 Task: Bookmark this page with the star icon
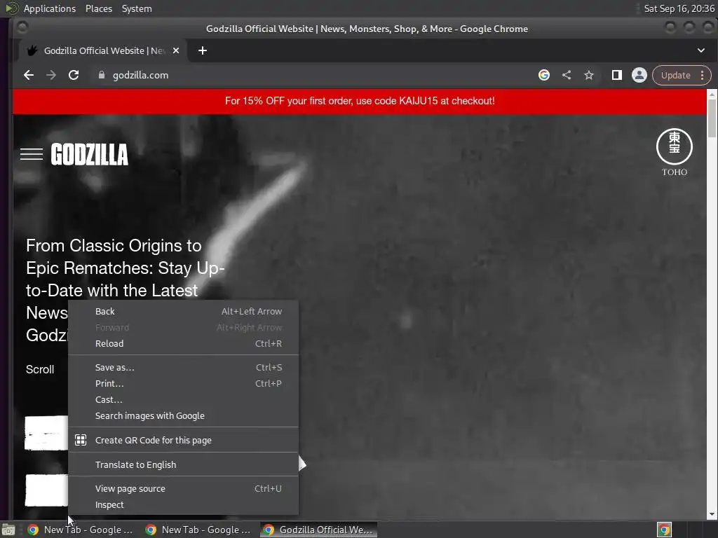point(589,75)
